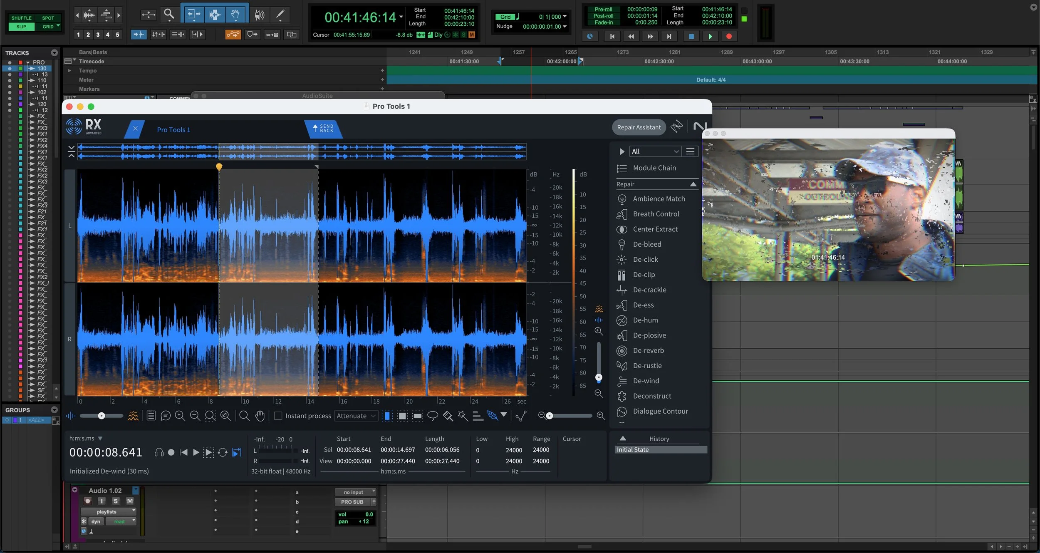Click the RX zoom out magnifier
1040x553 pixels.
[195, 416]
